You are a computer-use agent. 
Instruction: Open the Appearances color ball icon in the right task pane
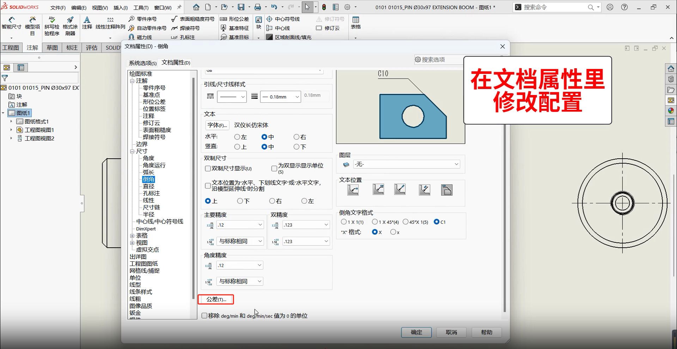[671, 111]
